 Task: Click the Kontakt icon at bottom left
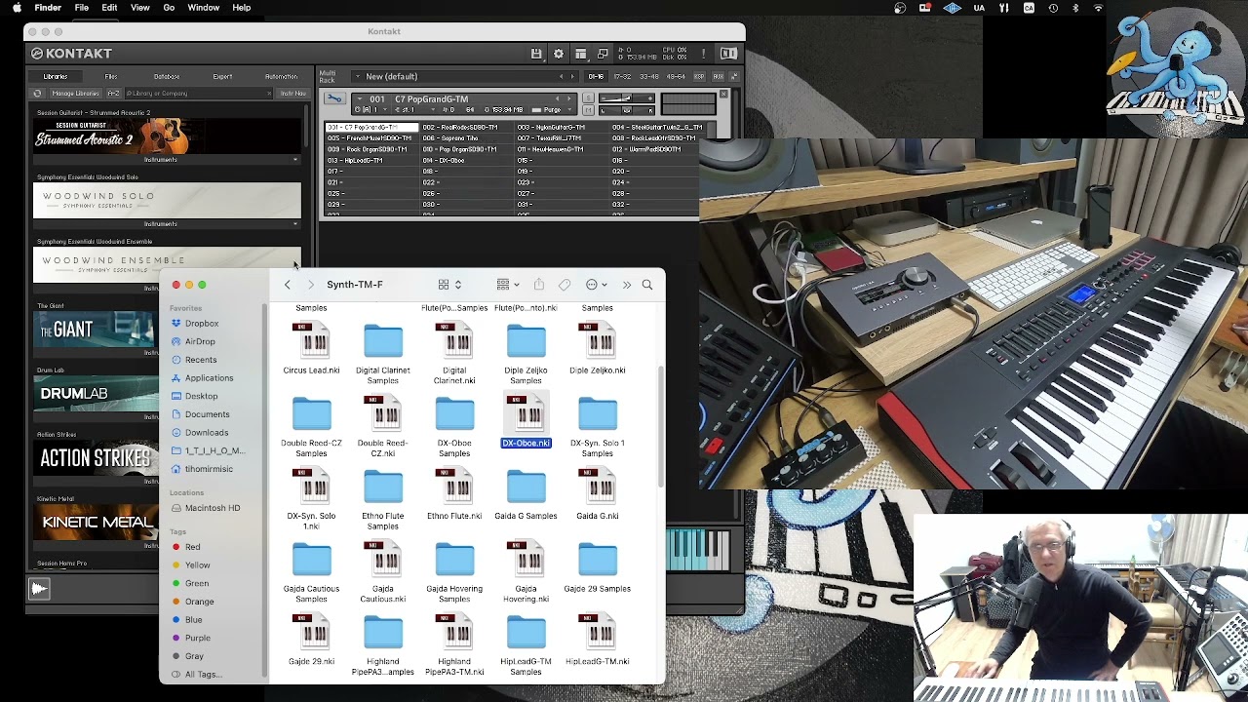click(39, 588)
